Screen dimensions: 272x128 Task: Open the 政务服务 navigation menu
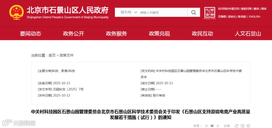[116, 33]
